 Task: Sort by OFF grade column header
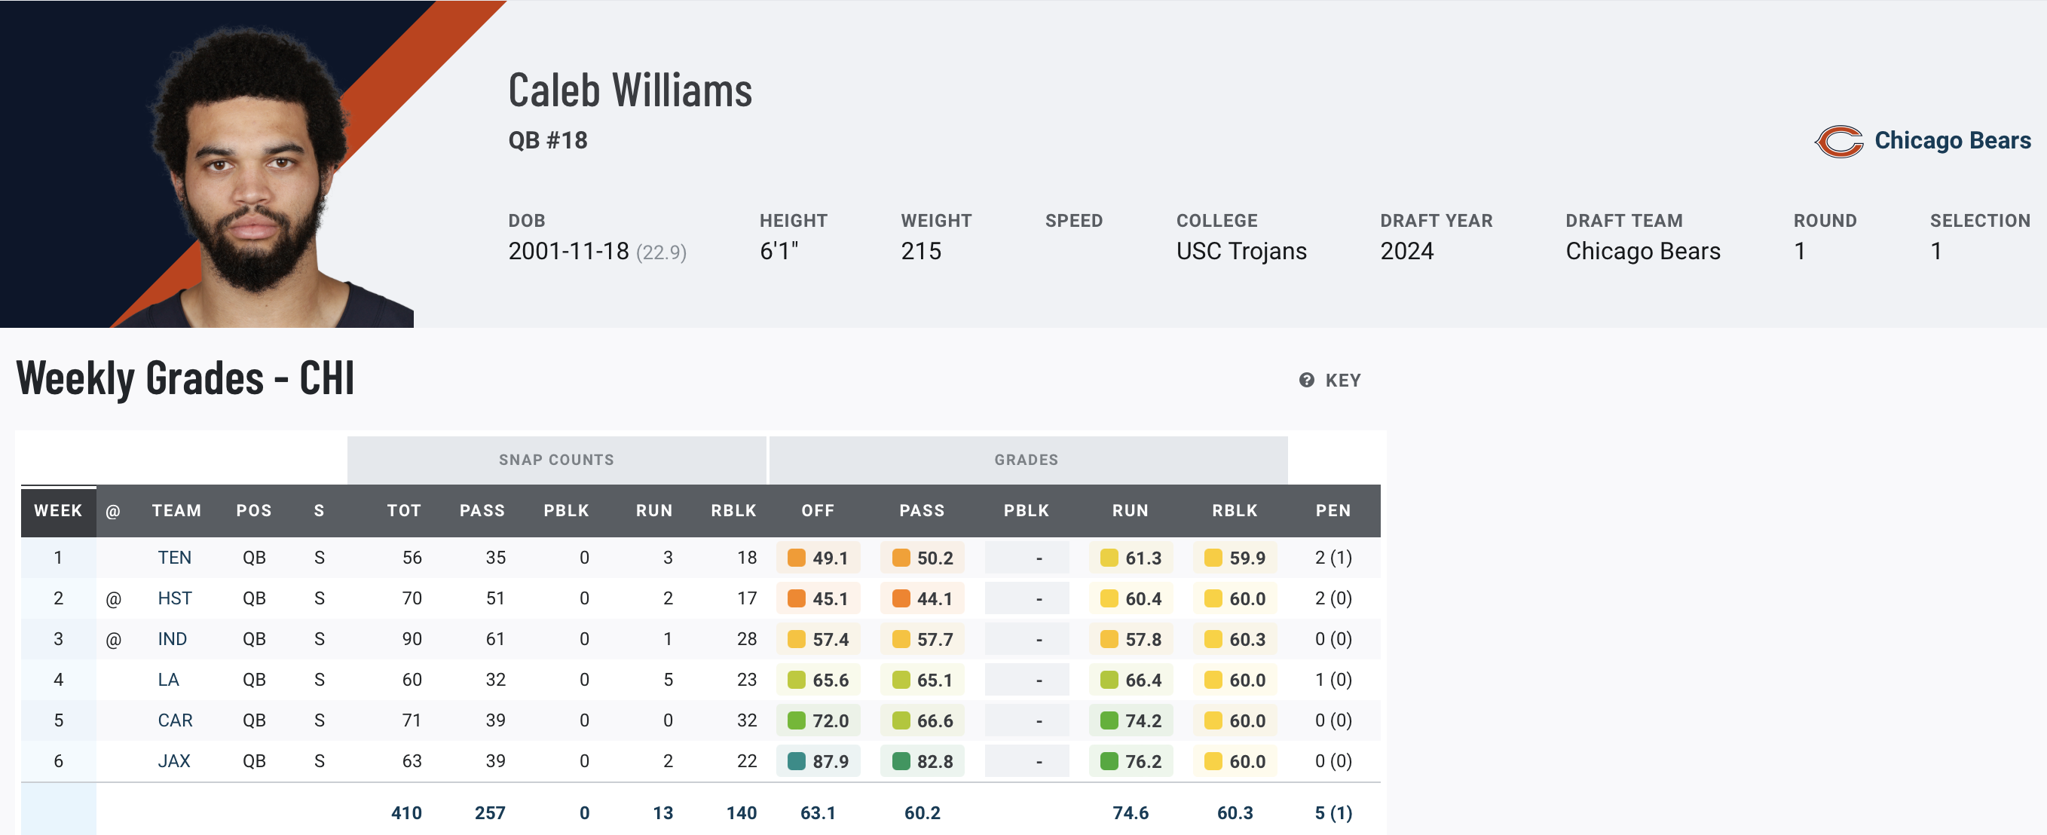817,511
